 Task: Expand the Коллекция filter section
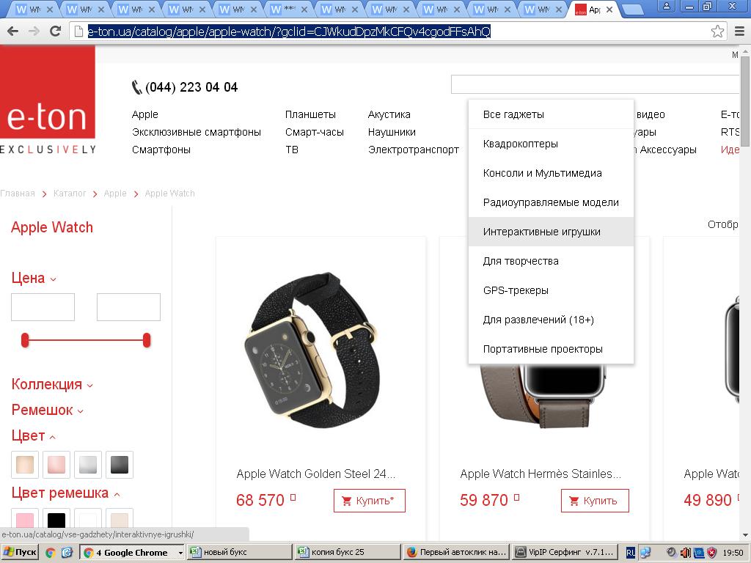(x=52, y=384)
